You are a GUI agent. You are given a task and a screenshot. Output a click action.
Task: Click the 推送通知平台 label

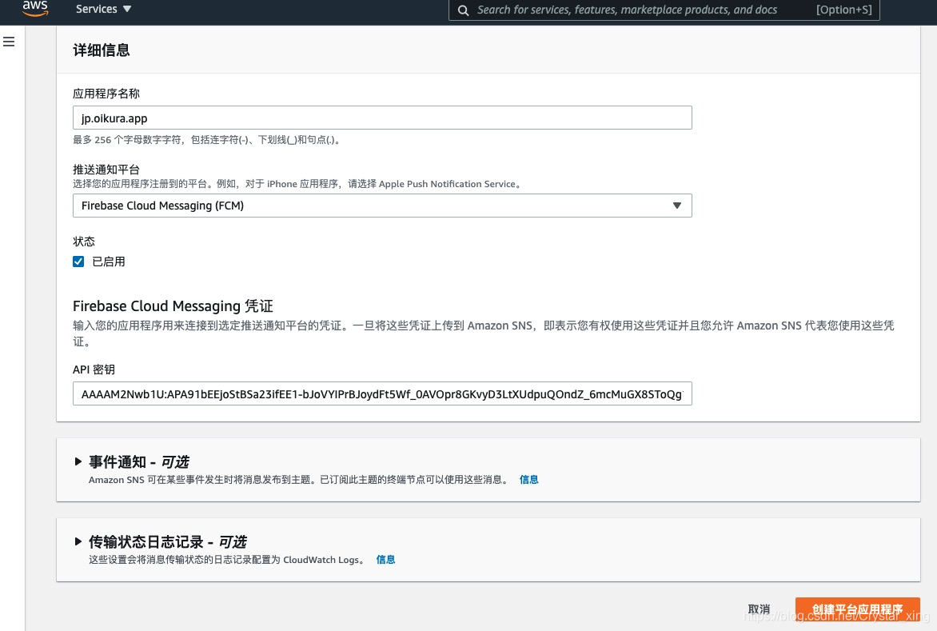tap(106, 169)
